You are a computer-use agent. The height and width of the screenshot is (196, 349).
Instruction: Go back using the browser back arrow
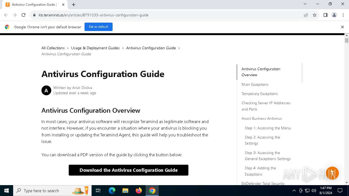pos(6,15)
